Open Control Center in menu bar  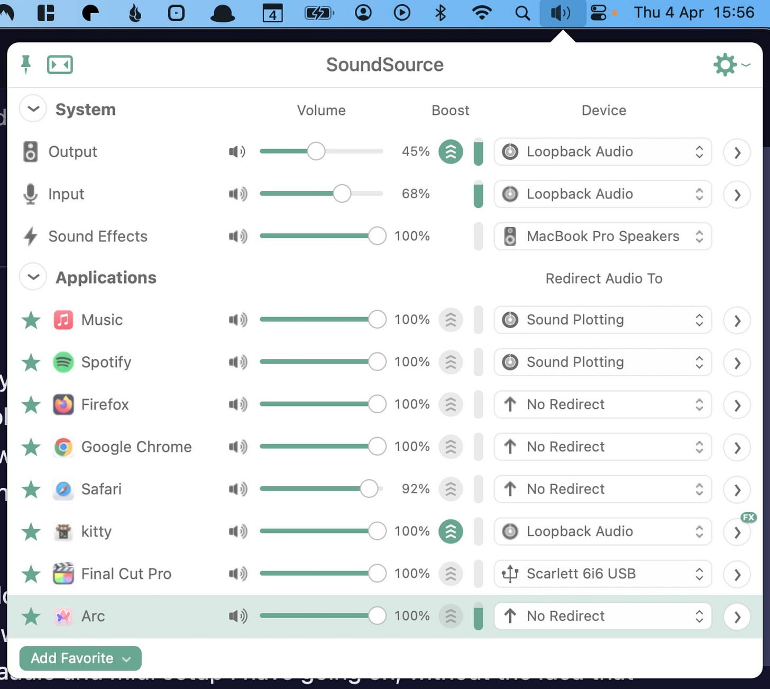click(599, 13)
